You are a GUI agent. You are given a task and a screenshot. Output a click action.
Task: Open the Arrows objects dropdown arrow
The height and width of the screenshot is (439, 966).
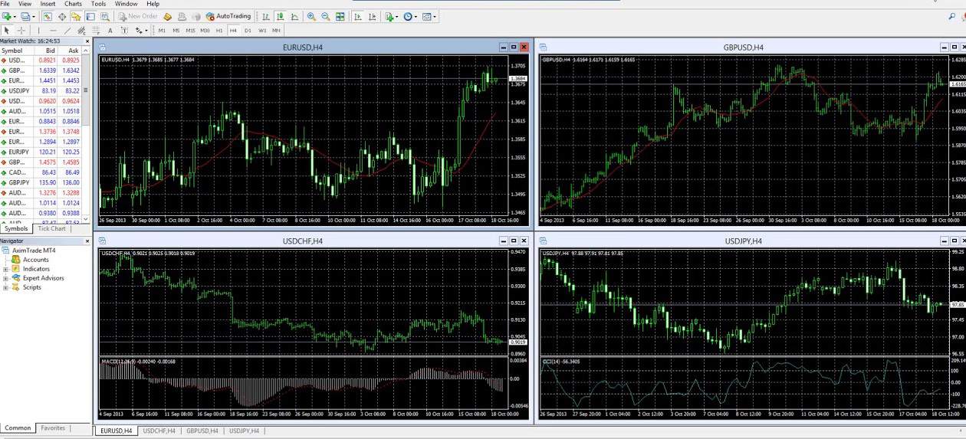146,31
